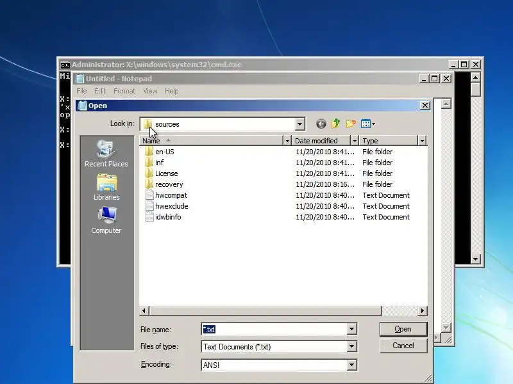Viewport: 513px width, 384px height.
Task: Open the Date modified column filter arrow
Action: 355,141
